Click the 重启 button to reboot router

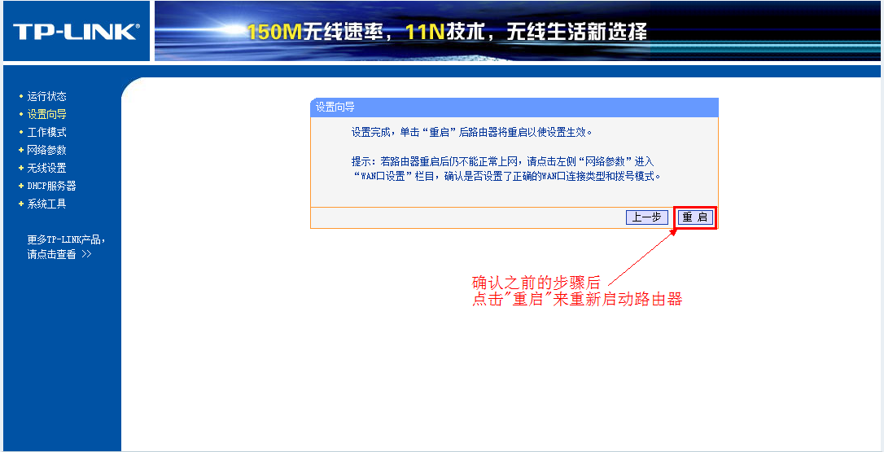(695, 217)
